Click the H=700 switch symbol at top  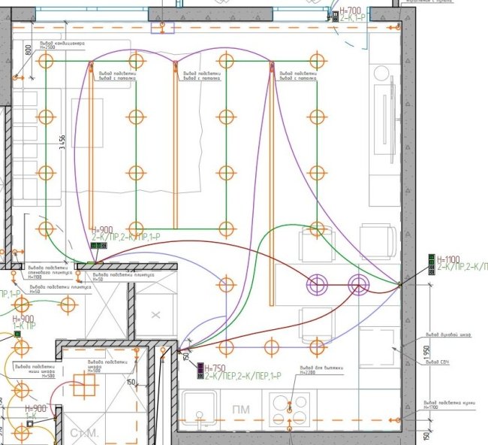[333, 15]
